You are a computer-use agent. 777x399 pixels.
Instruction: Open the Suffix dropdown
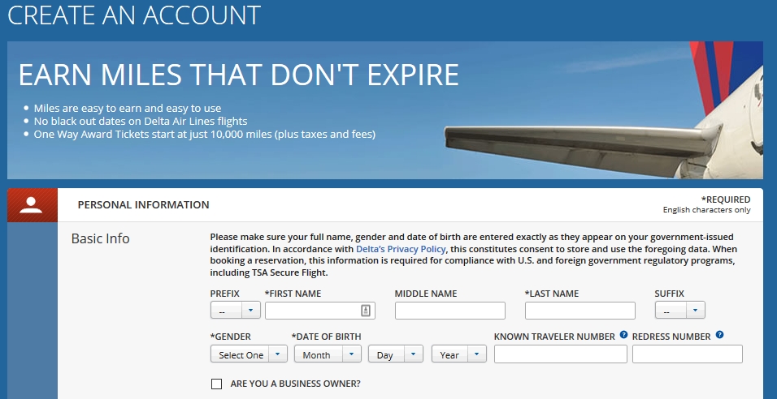tap(679, 311)
